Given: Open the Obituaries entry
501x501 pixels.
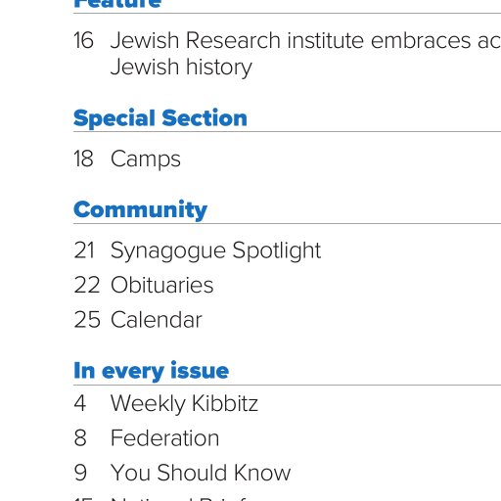Looking at the screenshot, I should tap(162, 285).
